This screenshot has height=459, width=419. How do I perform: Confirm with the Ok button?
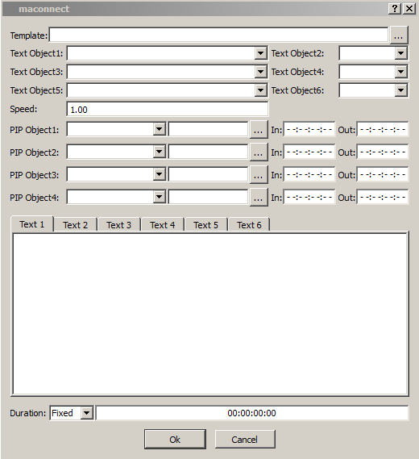[x=175, y=439]
